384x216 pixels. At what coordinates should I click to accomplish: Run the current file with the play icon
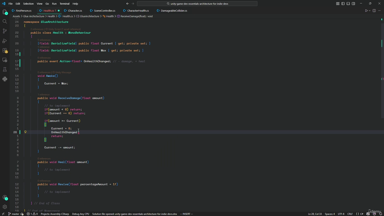click(x=366, y=10)
